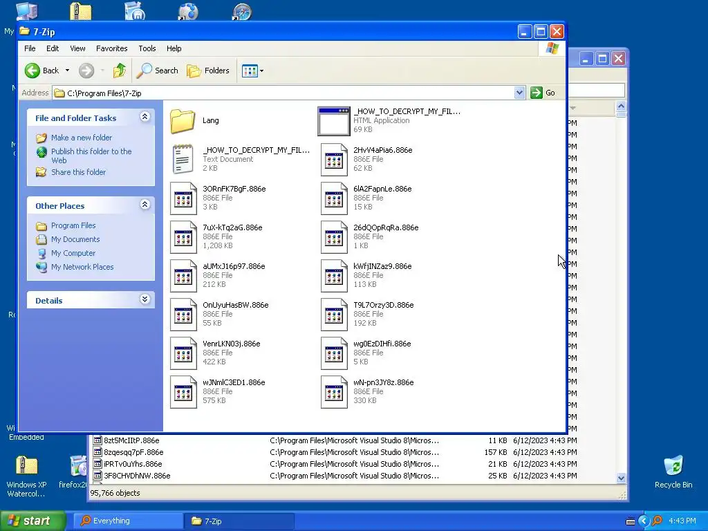Open My Documents from Other Places
Screen dimensions: 708x531
pos(75,239)
